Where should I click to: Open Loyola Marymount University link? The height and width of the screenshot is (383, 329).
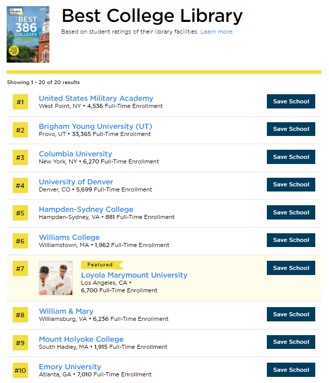(x=134, y=275)
